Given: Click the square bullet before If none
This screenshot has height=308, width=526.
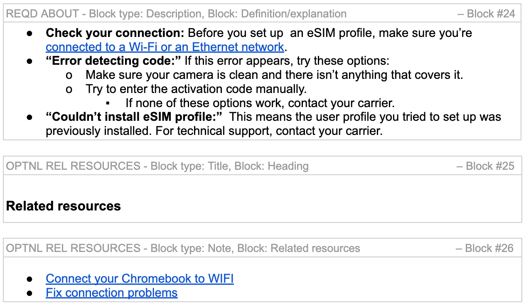Looking at the screenshot, I should (x=108, y=104).
